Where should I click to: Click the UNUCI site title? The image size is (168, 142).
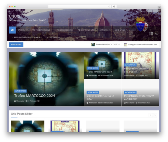[x=15, y=16]
